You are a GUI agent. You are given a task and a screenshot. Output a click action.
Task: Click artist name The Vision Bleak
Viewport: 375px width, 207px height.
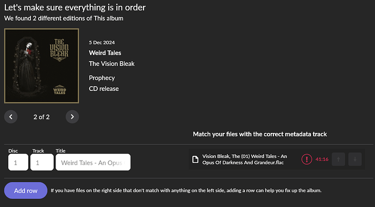click(112, 64)
